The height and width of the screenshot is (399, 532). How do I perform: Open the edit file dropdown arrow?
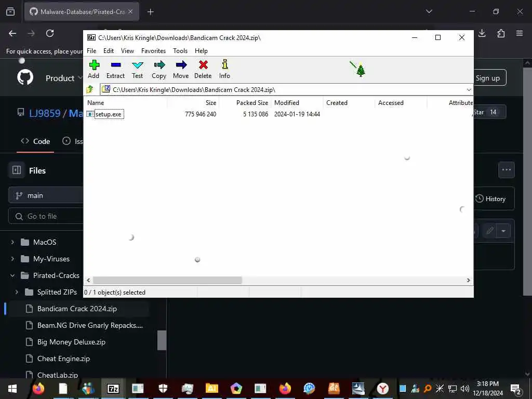click(x=503, y=231)
